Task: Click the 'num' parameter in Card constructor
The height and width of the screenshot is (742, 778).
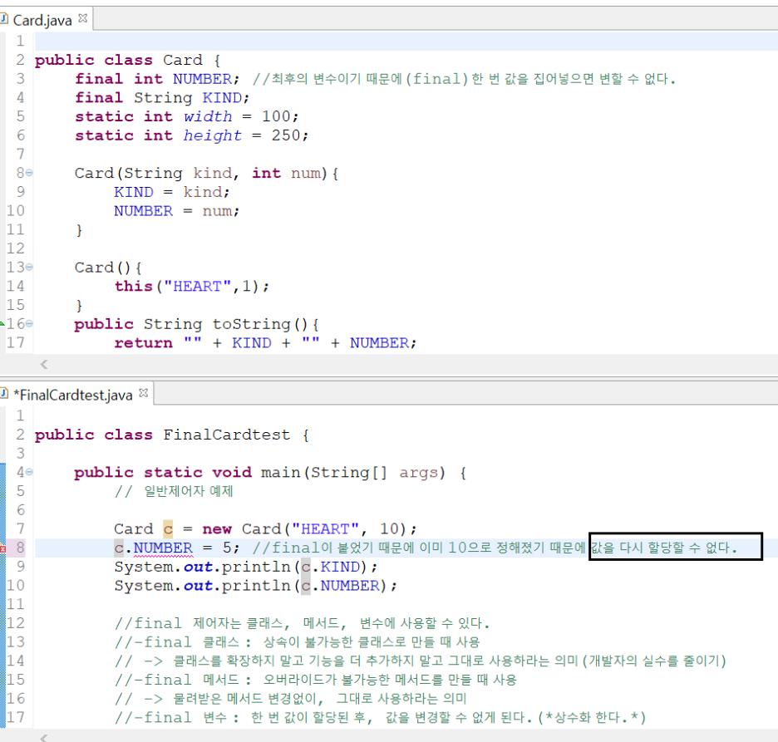Action: coord(306,174)
